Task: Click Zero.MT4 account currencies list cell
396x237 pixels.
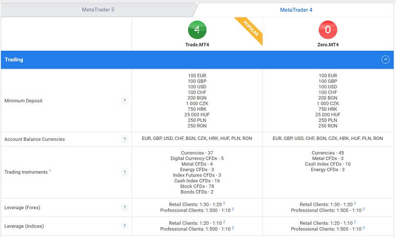Action: click(x=328, y=138)
